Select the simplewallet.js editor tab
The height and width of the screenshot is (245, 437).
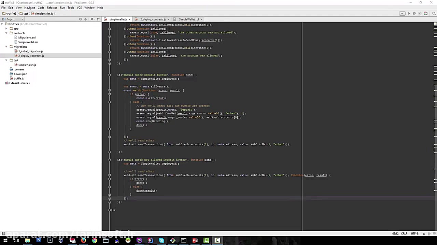[118, 19]
